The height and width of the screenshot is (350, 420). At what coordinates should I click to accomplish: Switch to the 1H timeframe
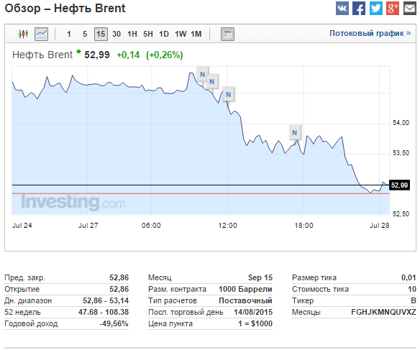[132, 34]
